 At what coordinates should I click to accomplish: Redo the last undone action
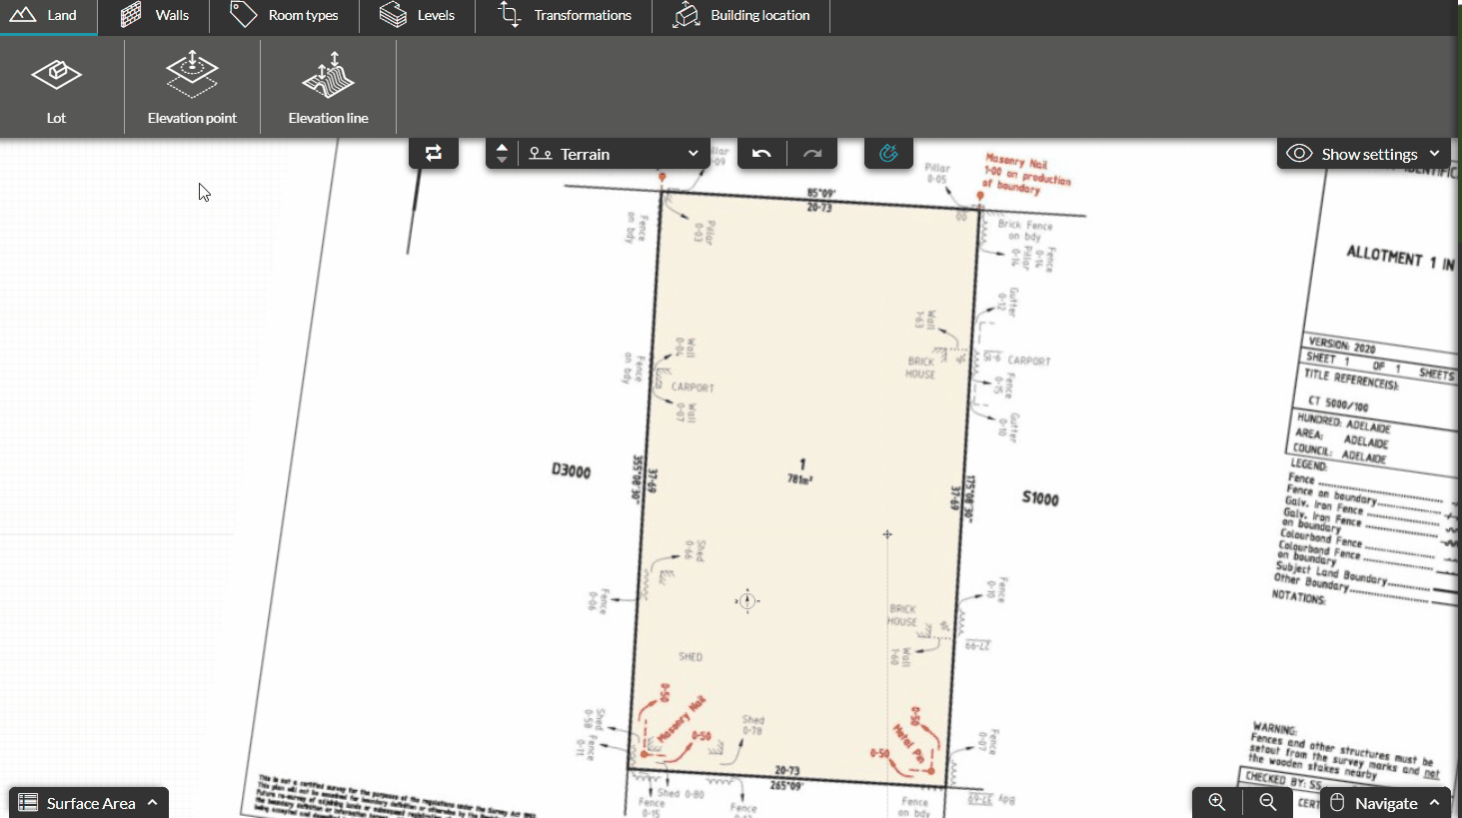click(812, 153)
